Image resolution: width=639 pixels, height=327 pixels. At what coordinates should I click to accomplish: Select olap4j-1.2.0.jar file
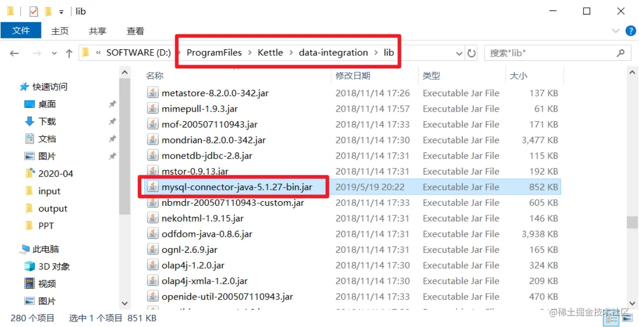193,266
